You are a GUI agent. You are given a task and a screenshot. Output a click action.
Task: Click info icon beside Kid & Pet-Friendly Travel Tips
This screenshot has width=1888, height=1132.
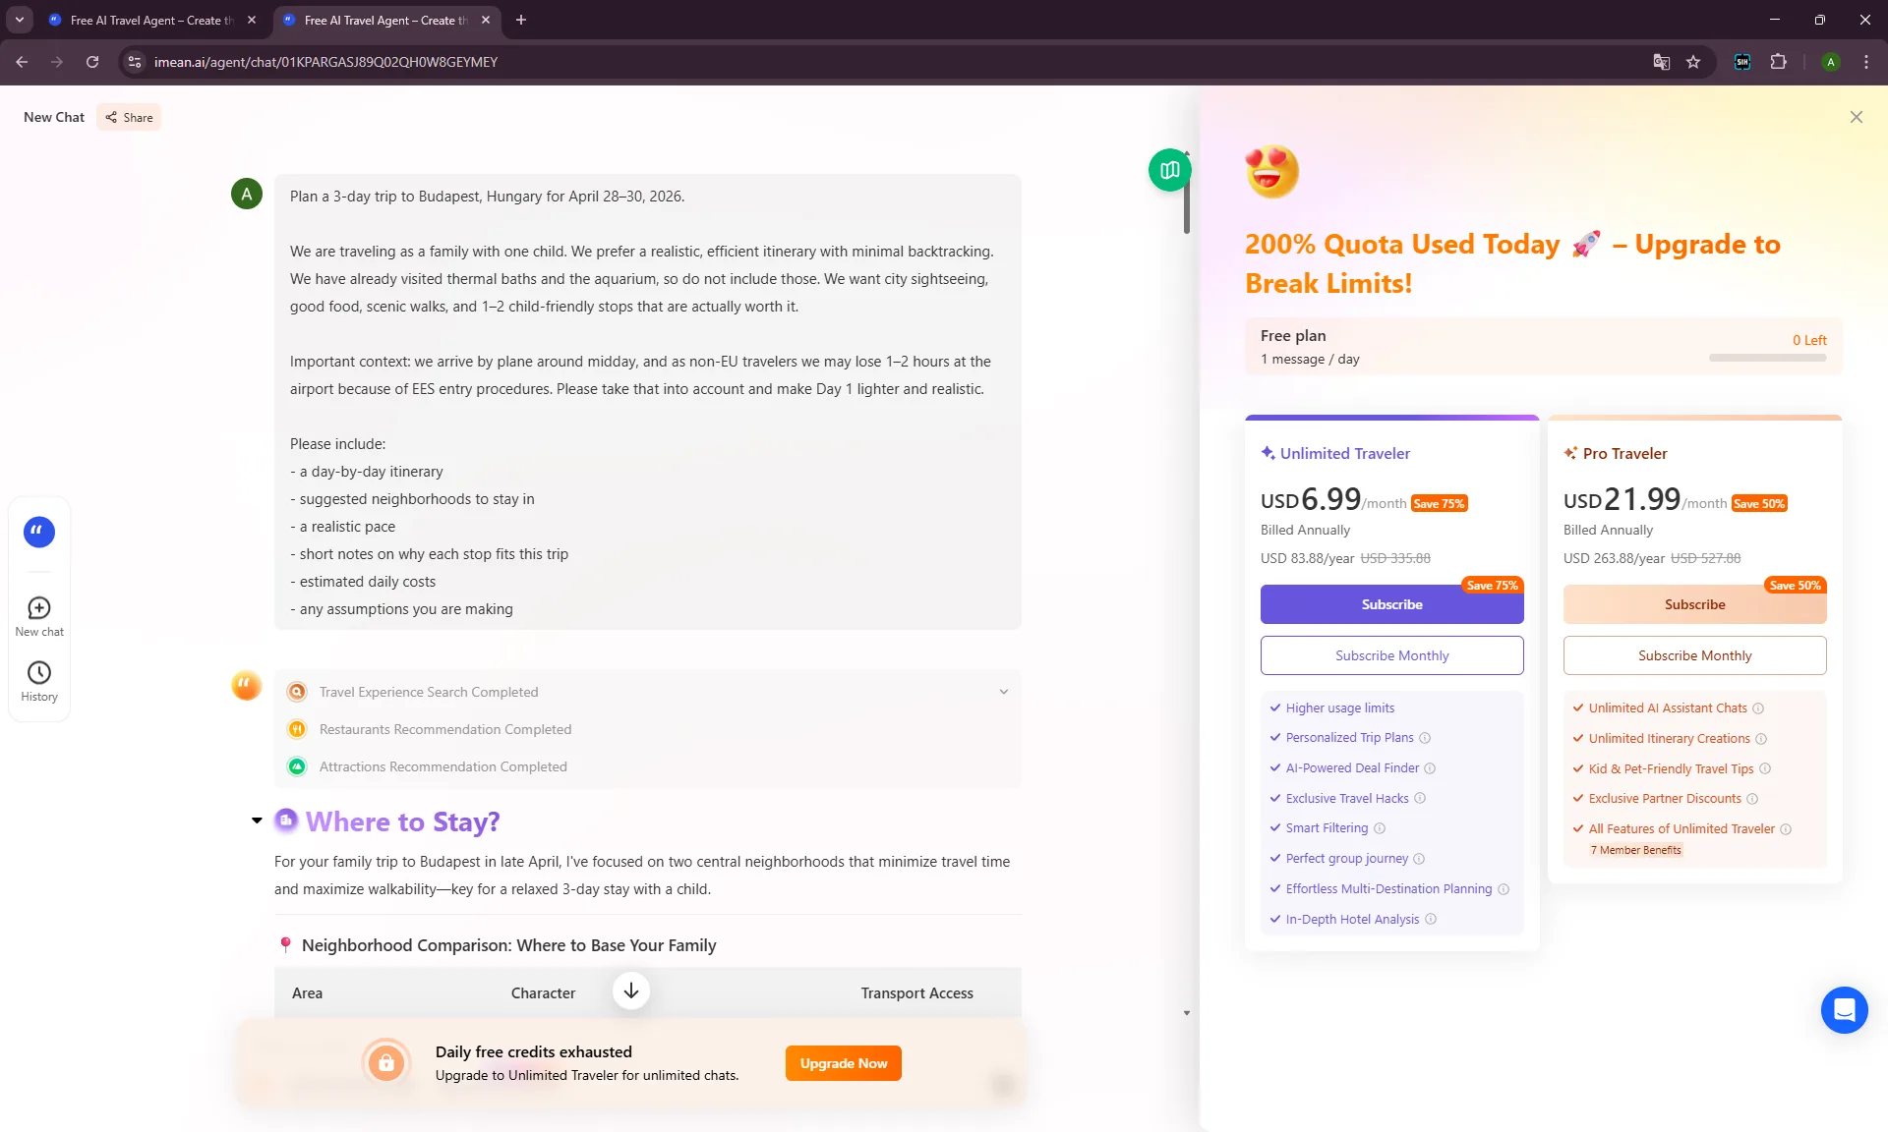click(x=1765, y=769)
